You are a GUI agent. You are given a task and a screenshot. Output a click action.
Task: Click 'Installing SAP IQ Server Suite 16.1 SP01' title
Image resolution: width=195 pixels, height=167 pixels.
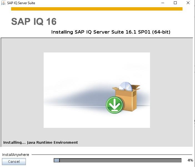111,32
